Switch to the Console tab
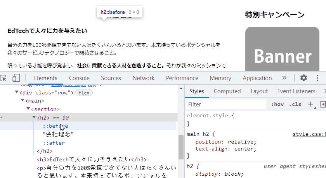 [x=79, y=78]
